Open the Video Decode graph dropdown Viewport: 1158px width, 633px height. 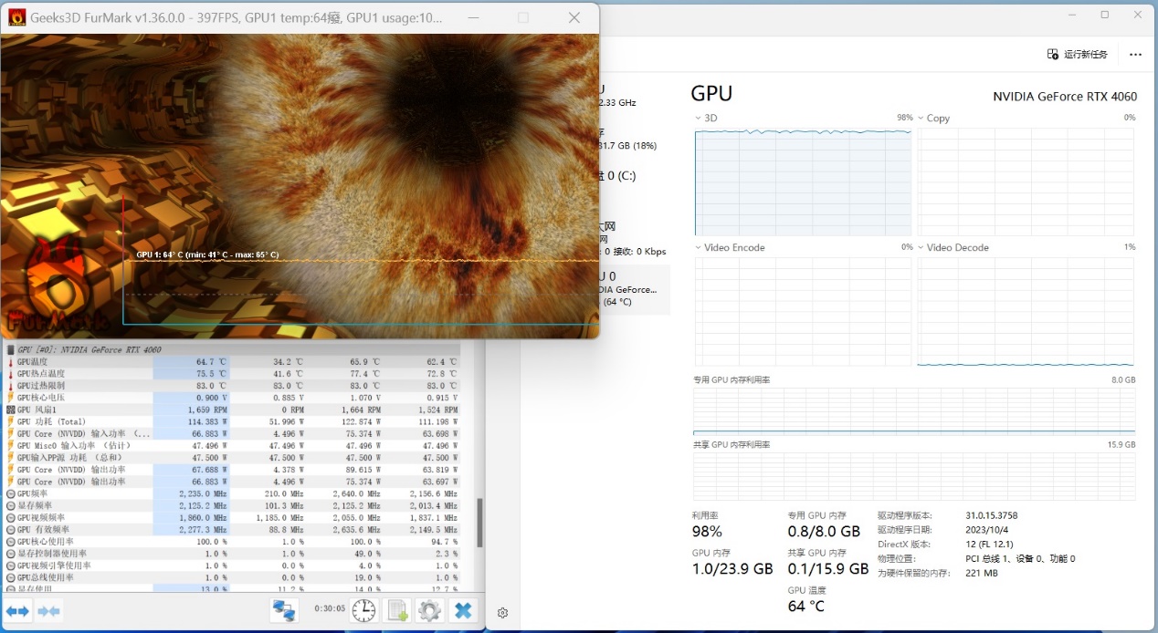click(921, 247)
